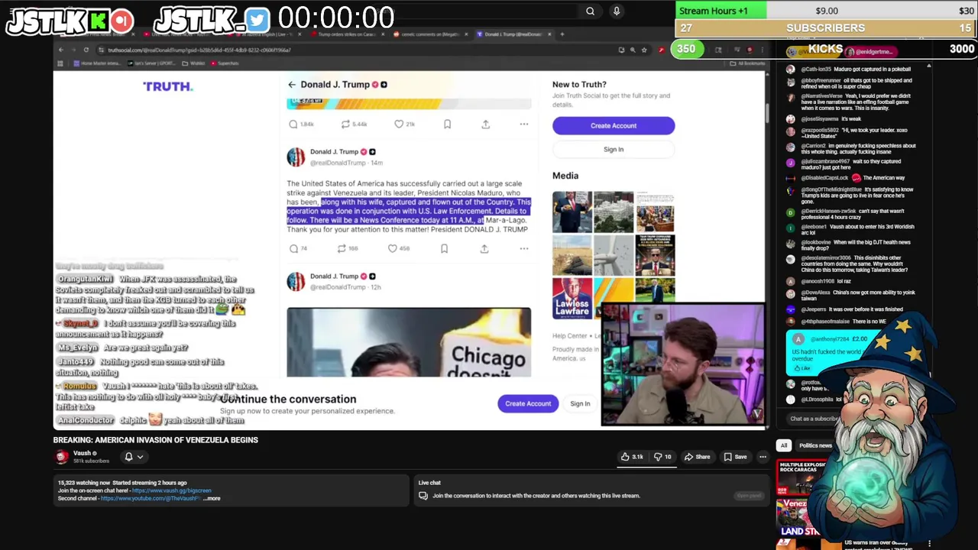Save the stream to a playlist
The height and width of the screenshot is (550, 978).
point(735,457)
